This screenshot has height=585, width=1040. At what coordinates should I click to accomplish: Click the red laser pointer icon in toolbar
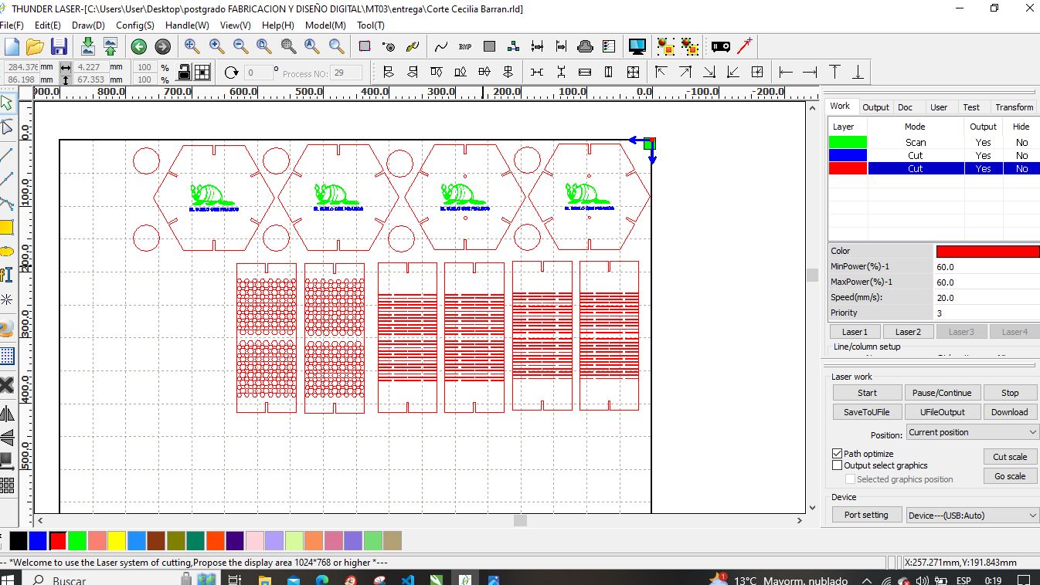pyautogui.click(x=745, y=46)
